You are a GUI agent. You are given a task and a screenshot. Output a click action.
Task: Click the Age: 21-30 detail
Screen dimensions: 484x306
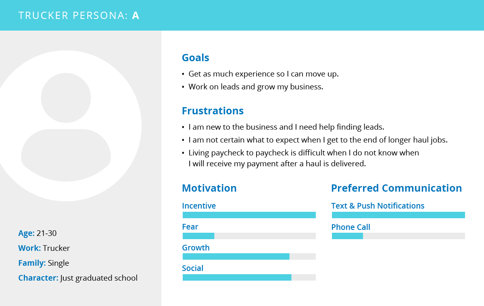coord(40,233)
